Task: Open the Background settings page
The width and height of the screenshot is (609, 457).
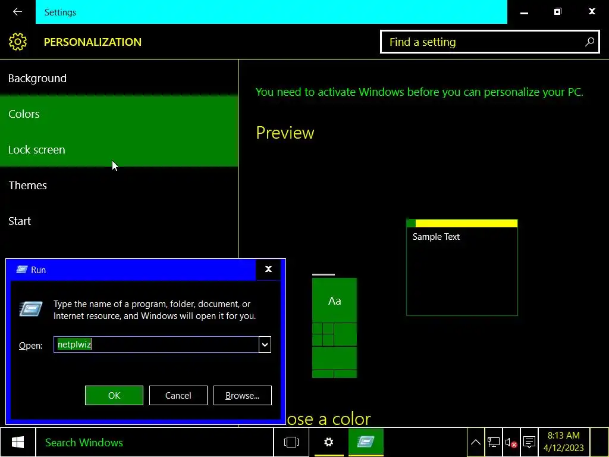Action: [119, 78]
